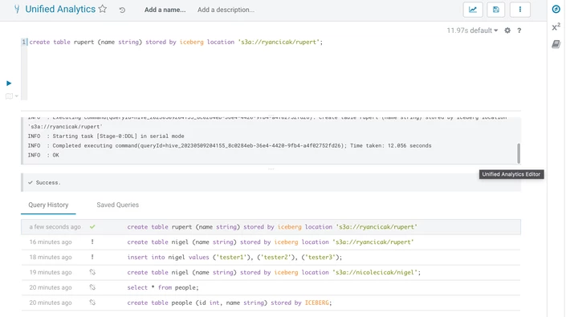The width and height of the screenshot is (570, 317).
Task: Click the log panel vertical scrollbar
Action: tap(519, 153)
